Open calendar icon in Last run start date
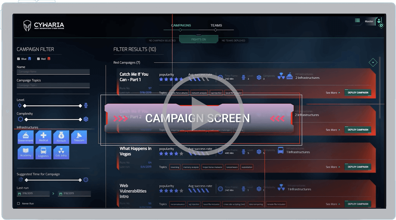Screen dimensions: 396x220 [x=19, y=194]
